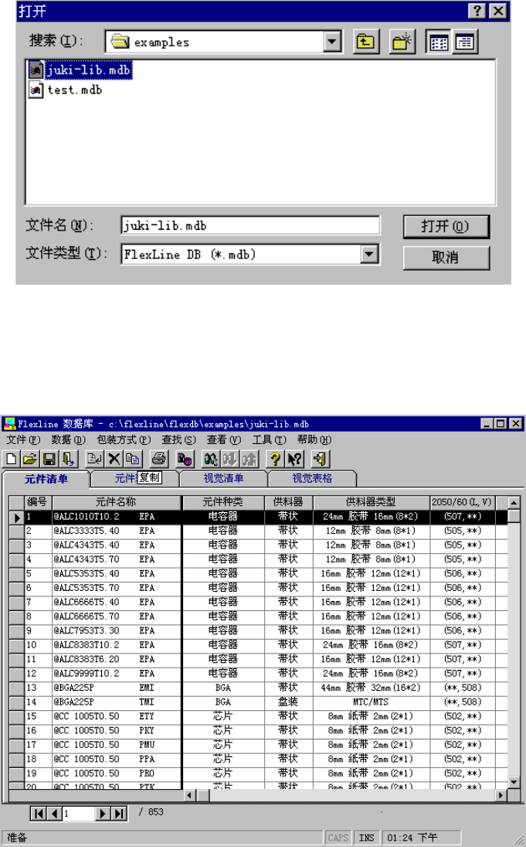
Task: Click the 元件名称 column header
Action: 117,502
